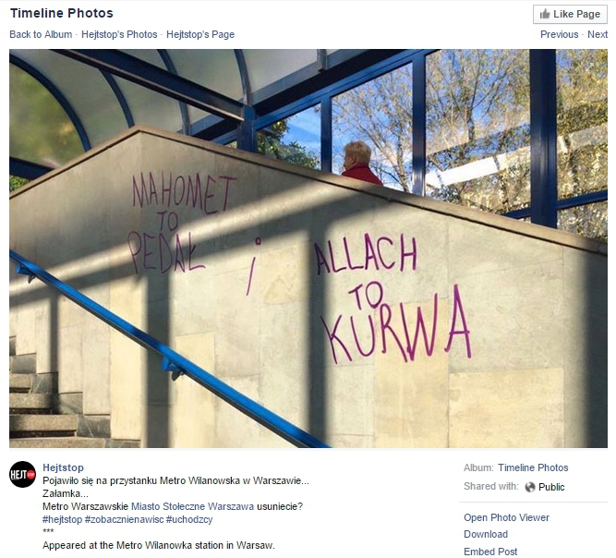This screenshot has width=616, height=558.
Task: Click the #hejtstop hashtag
Action: pos(63,519)
